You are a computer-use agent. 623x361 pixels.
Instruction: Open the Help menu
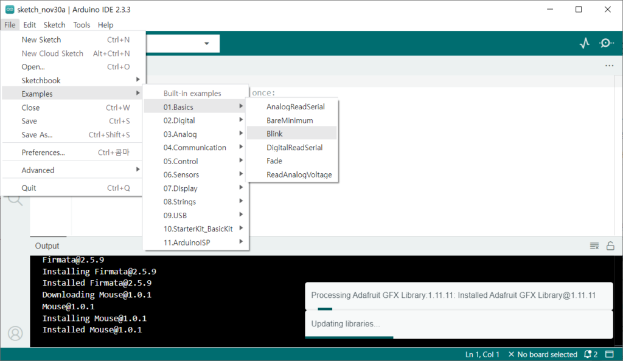(106, 24)
